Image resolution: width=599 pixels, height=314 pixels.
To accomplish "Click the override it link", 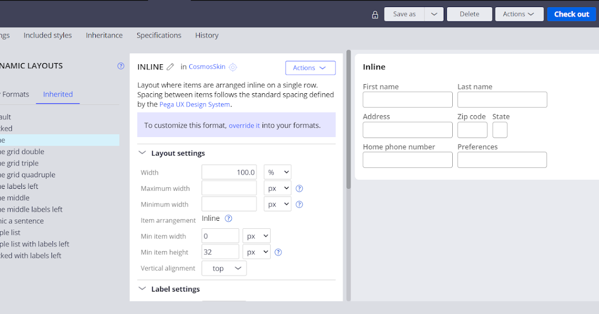I will 244,125.
